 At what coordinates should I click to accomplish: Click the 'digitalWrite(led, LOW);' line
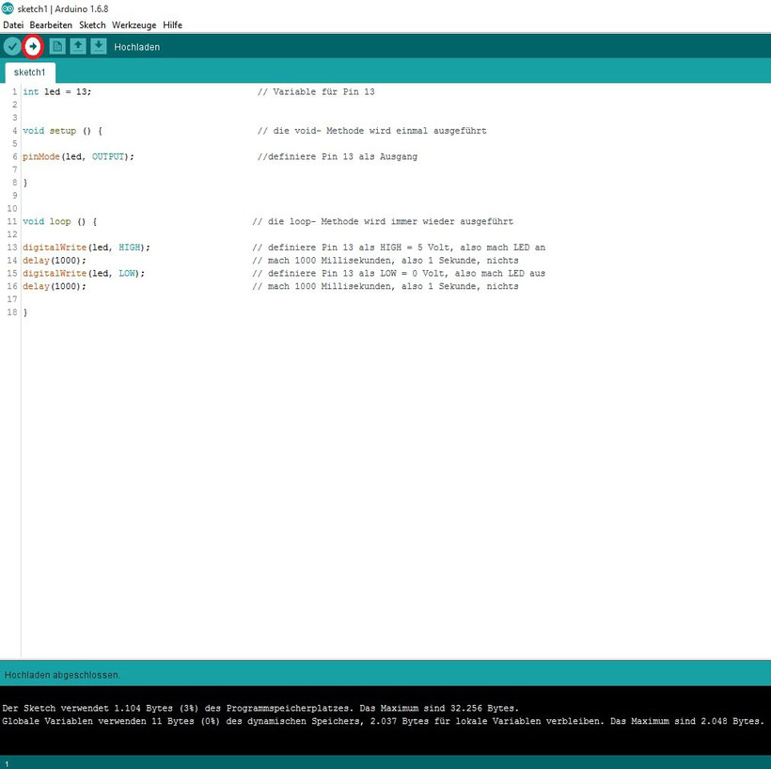[x=84, y=273]
